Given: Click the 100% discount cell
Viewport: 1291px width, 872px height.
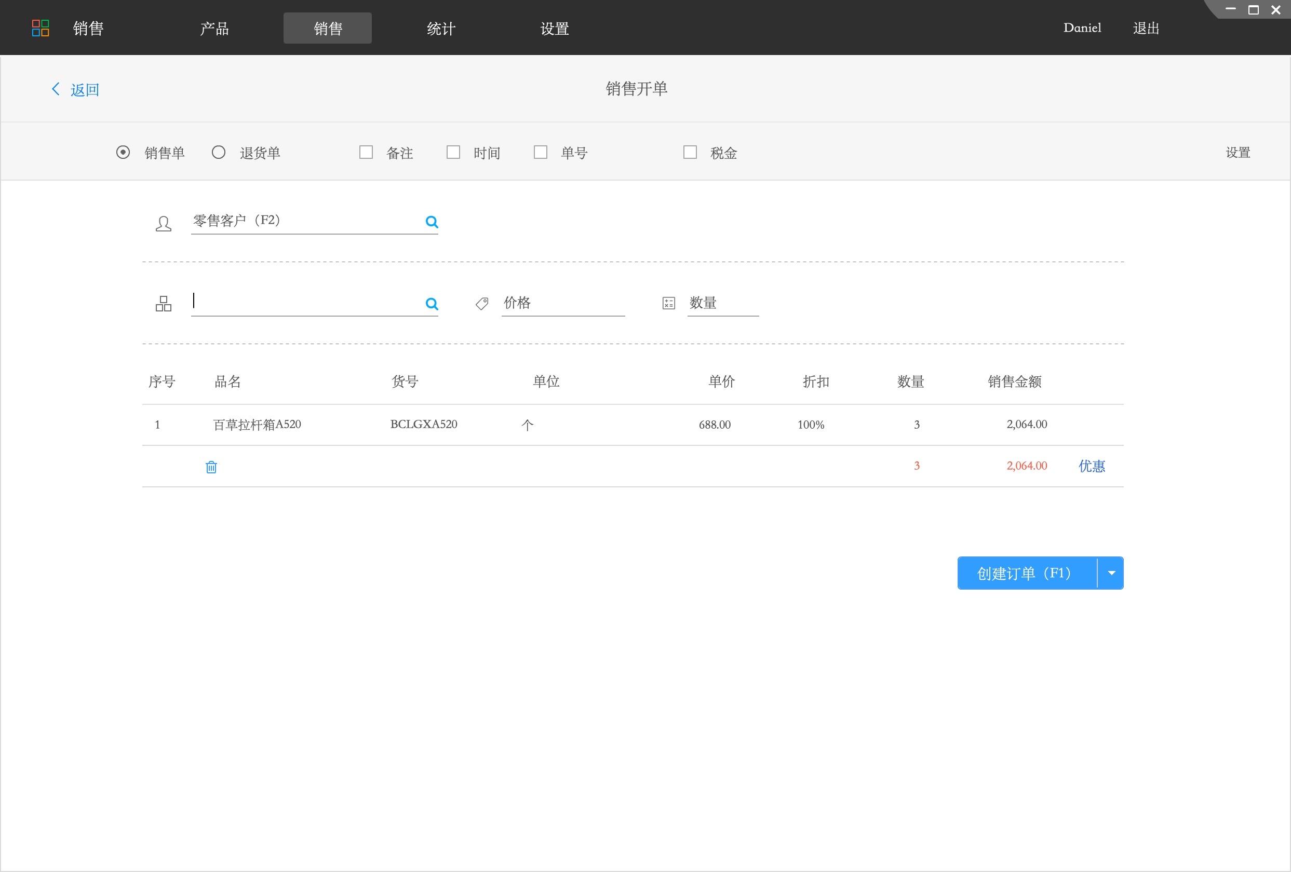Looking at the screenshot, I should click(811, 425).
